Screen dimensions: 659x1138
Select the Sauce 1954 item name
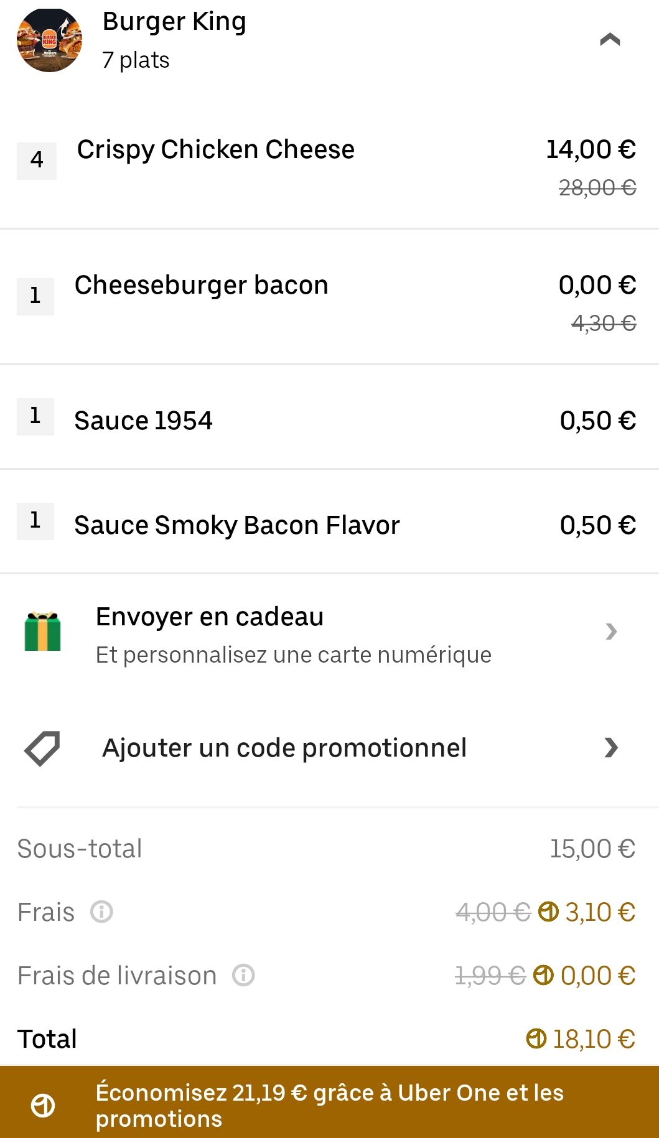143,421
